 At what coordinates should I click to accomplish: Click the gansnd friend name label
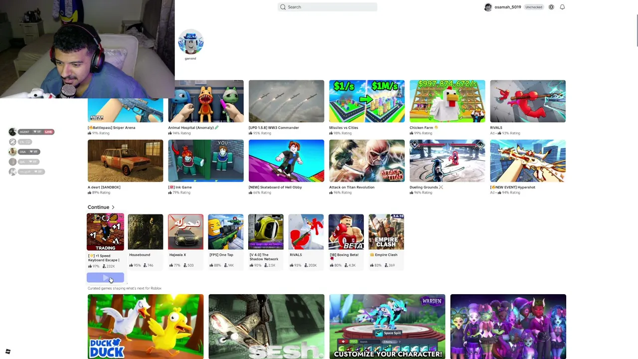[x=190, y=59]
